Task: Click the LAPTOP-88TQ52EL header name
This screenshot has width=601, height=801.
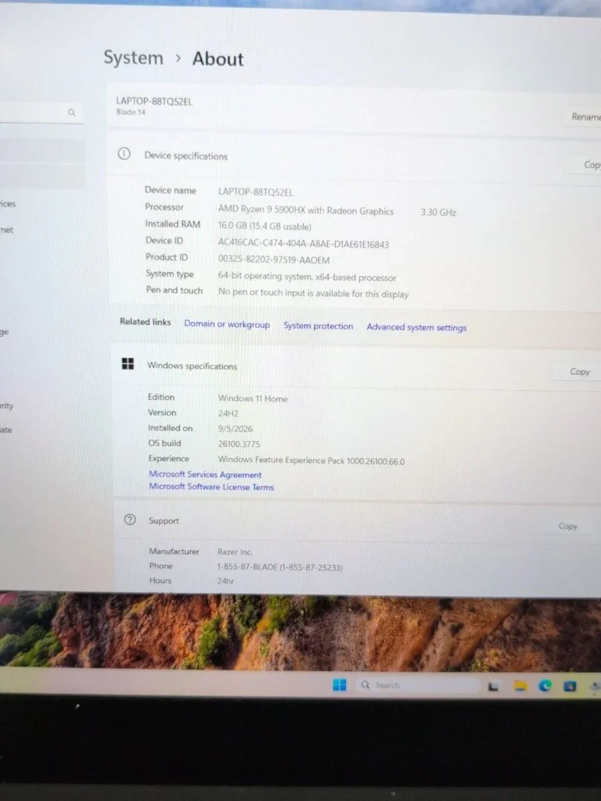Action: [154, 102]
